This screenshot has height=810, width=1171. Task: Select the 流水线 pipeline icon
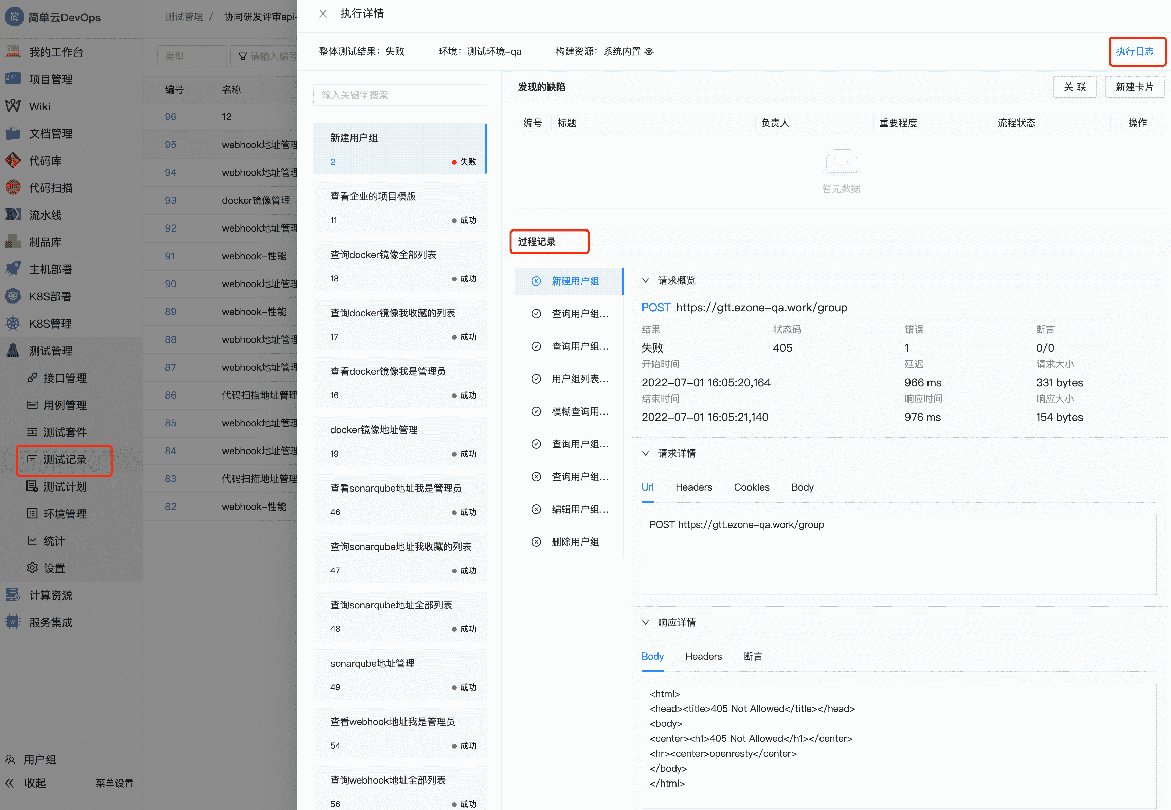(x=45, y=215)
